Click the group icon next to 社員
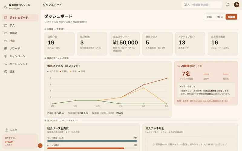The height and width of the screenshot is (151, 242). pos(6,41)
